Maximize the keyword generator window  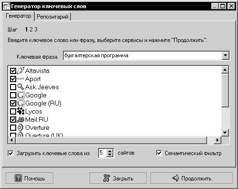(x=222, y=6)
